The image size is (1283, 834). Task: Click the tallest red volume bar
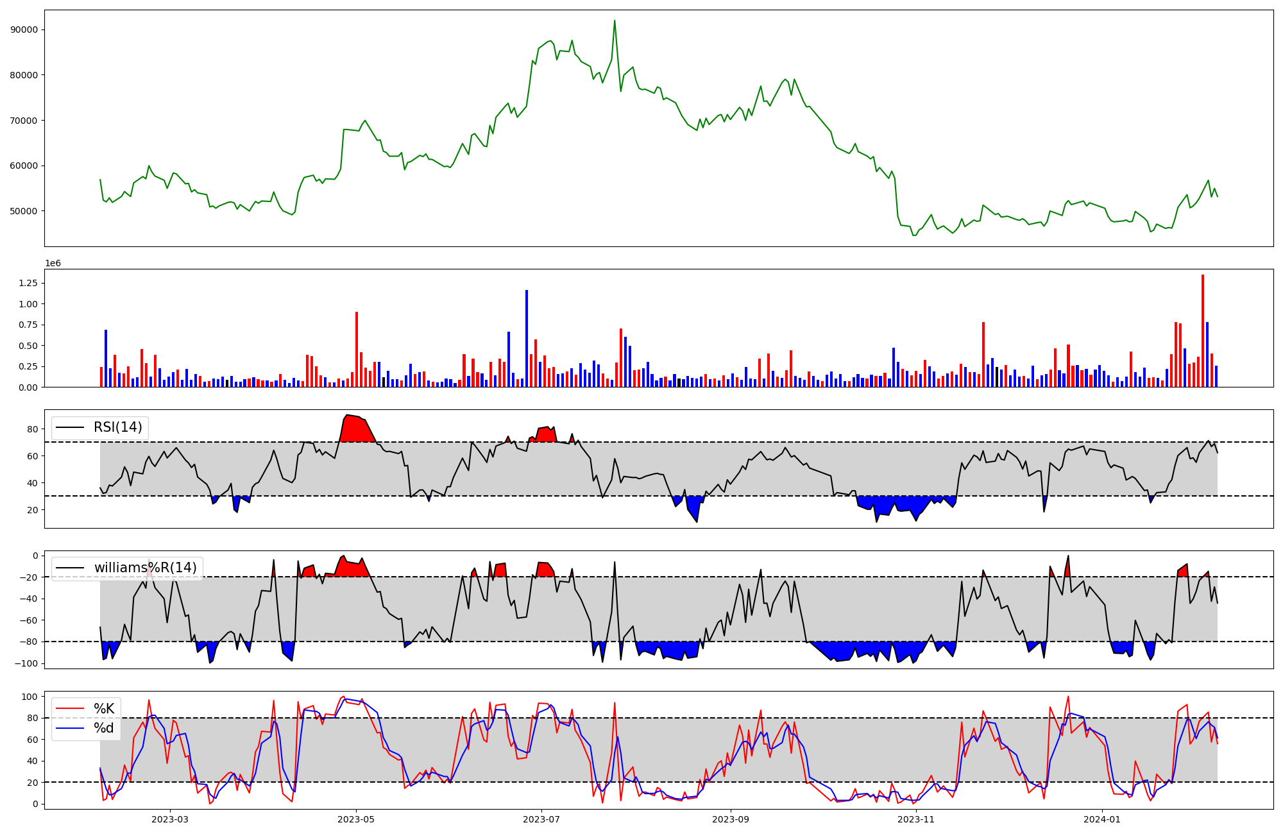coord(1203,330)
